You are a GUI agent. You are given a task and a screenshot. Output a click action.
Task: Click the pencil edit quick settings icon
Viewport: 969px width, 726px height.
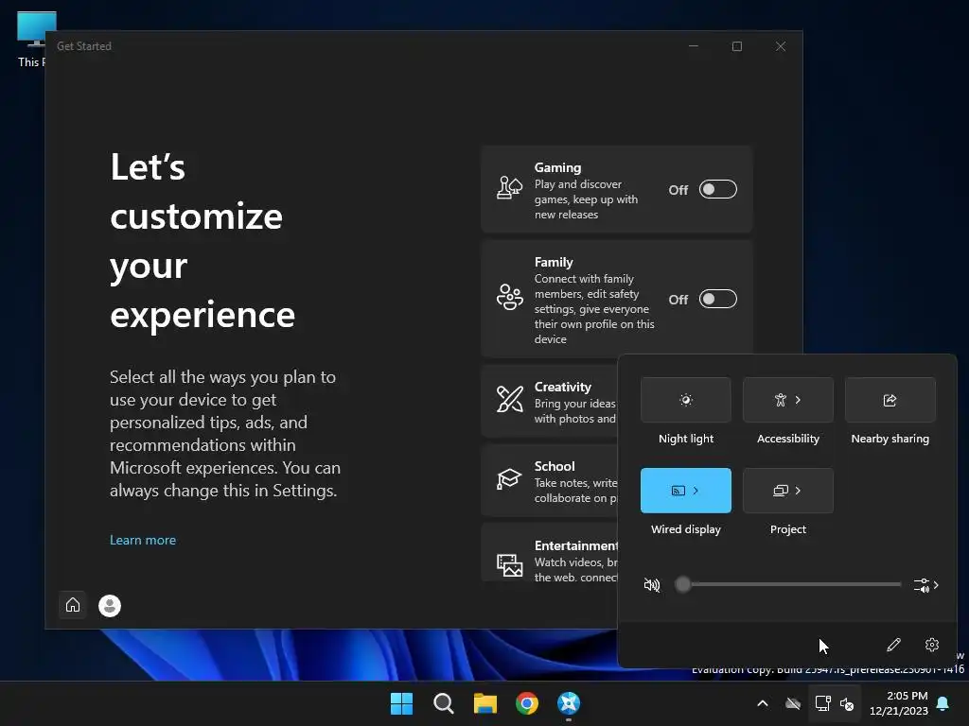click(x=893, y=645)
